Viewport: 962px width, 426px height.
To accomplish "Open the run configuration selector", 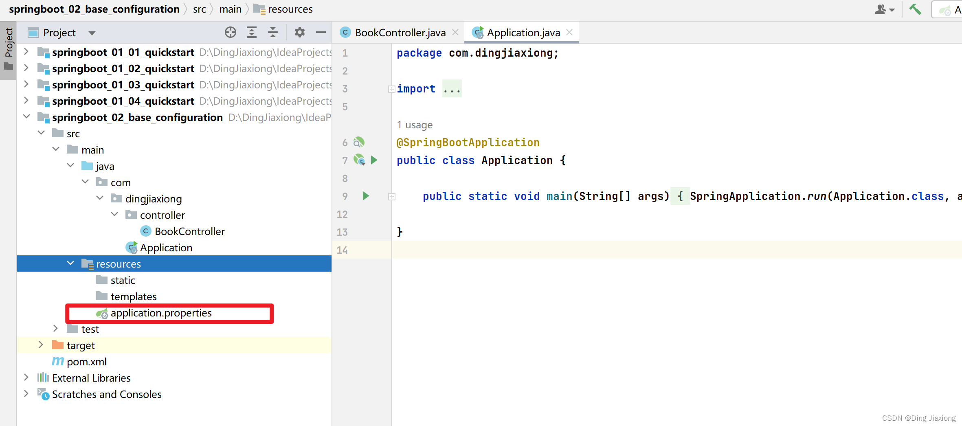I will pyautogui.click(x=948, y=9).
